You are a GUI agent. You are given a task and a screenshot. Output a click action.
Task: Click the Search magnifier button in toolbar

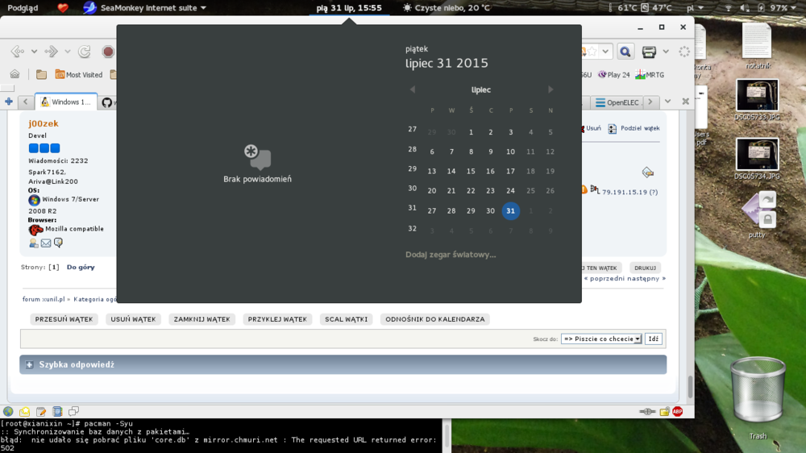click(x=625, y=52)
